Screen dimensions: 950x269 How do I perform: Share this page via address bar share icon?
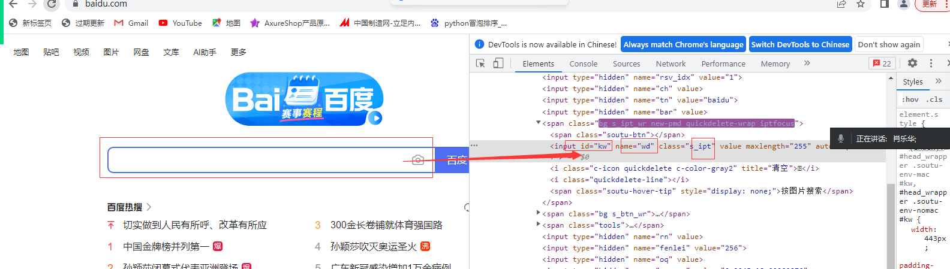(x=841, y=4)
